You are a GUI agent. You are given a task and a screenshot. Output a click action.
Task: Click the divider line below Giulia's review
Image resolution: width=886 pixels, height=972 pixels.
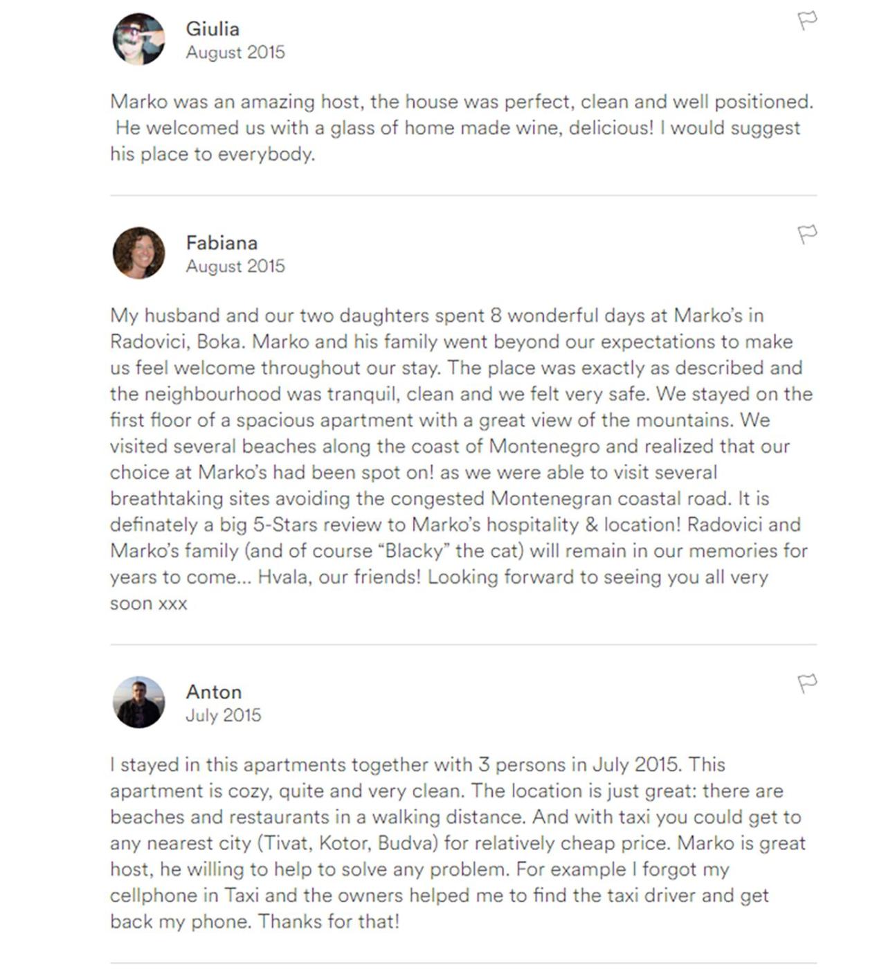(x=463, y=195)
